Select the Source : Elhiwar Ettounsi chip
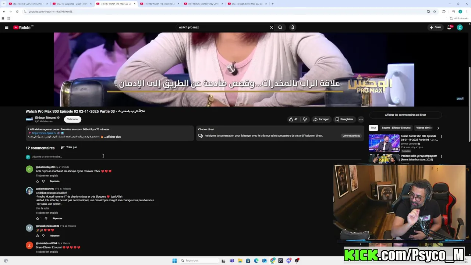Viewport: 471px width, 265px height. coord(396,128)
